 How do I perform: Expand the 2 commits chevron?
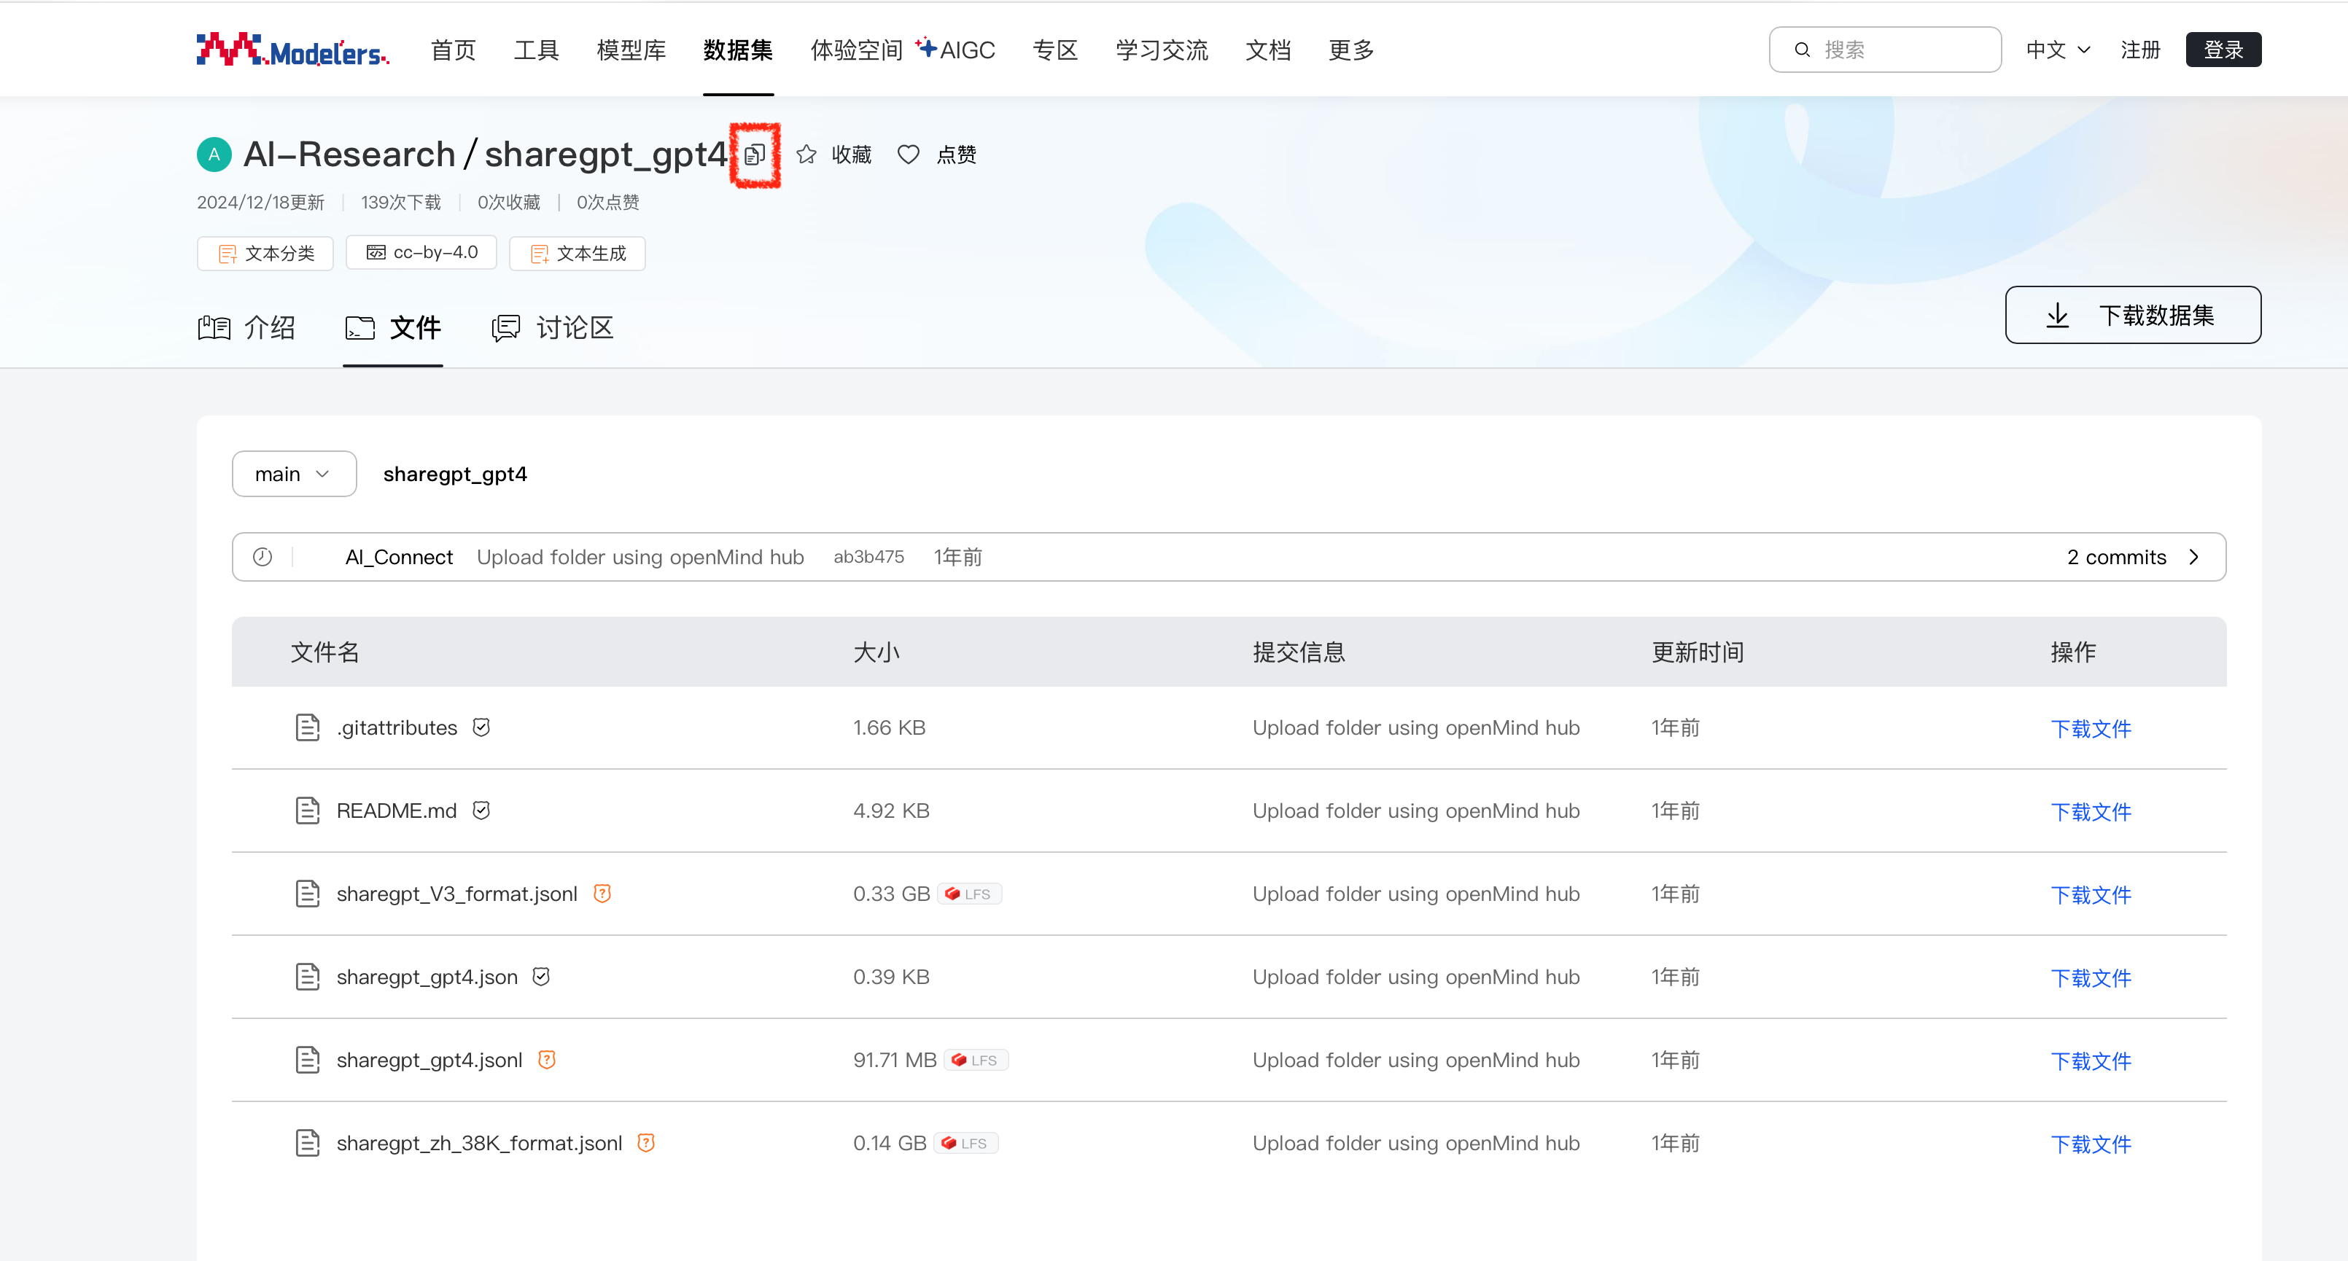[2194, 557]
